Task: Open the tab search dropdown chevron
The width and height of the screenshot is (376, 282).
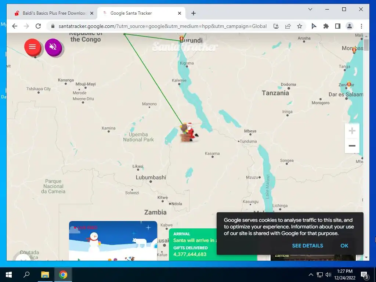Action: (310, 9)
